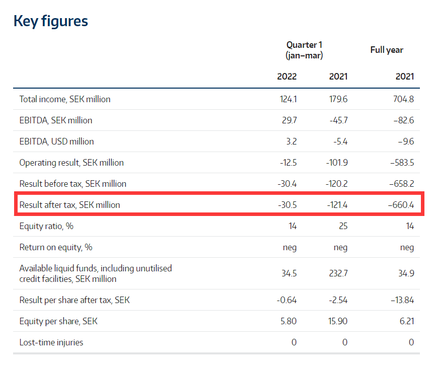Click the EBITDA, USD million row label
The height and width of the screenshot is (365, 434).
click(x=56, y=141)
